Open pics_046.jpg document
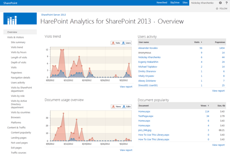 [x=145, y=130]
